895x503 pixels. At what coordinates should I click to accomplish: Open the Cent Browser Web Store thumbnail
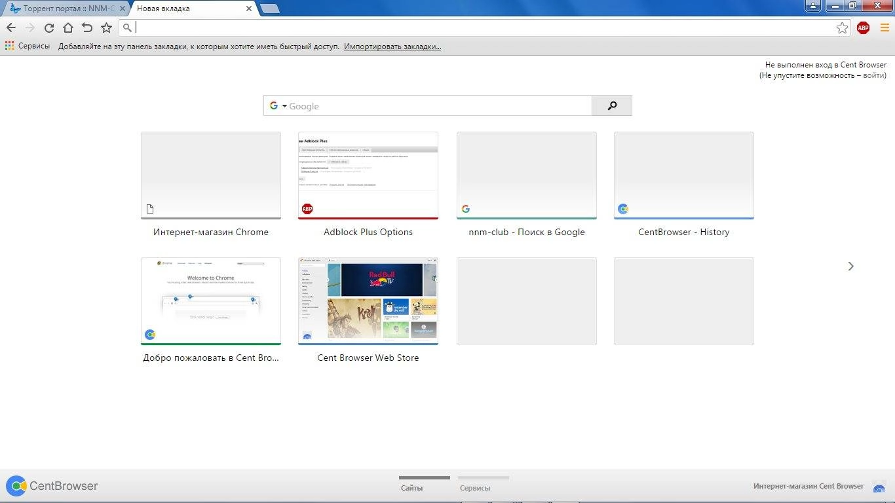click(x=368, y=301)
